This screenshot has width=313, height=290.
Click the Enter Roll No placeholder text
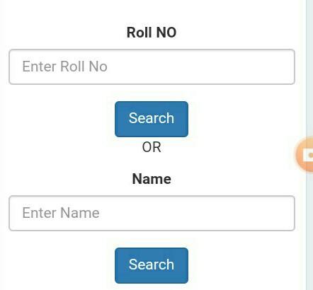coord(64,66)
